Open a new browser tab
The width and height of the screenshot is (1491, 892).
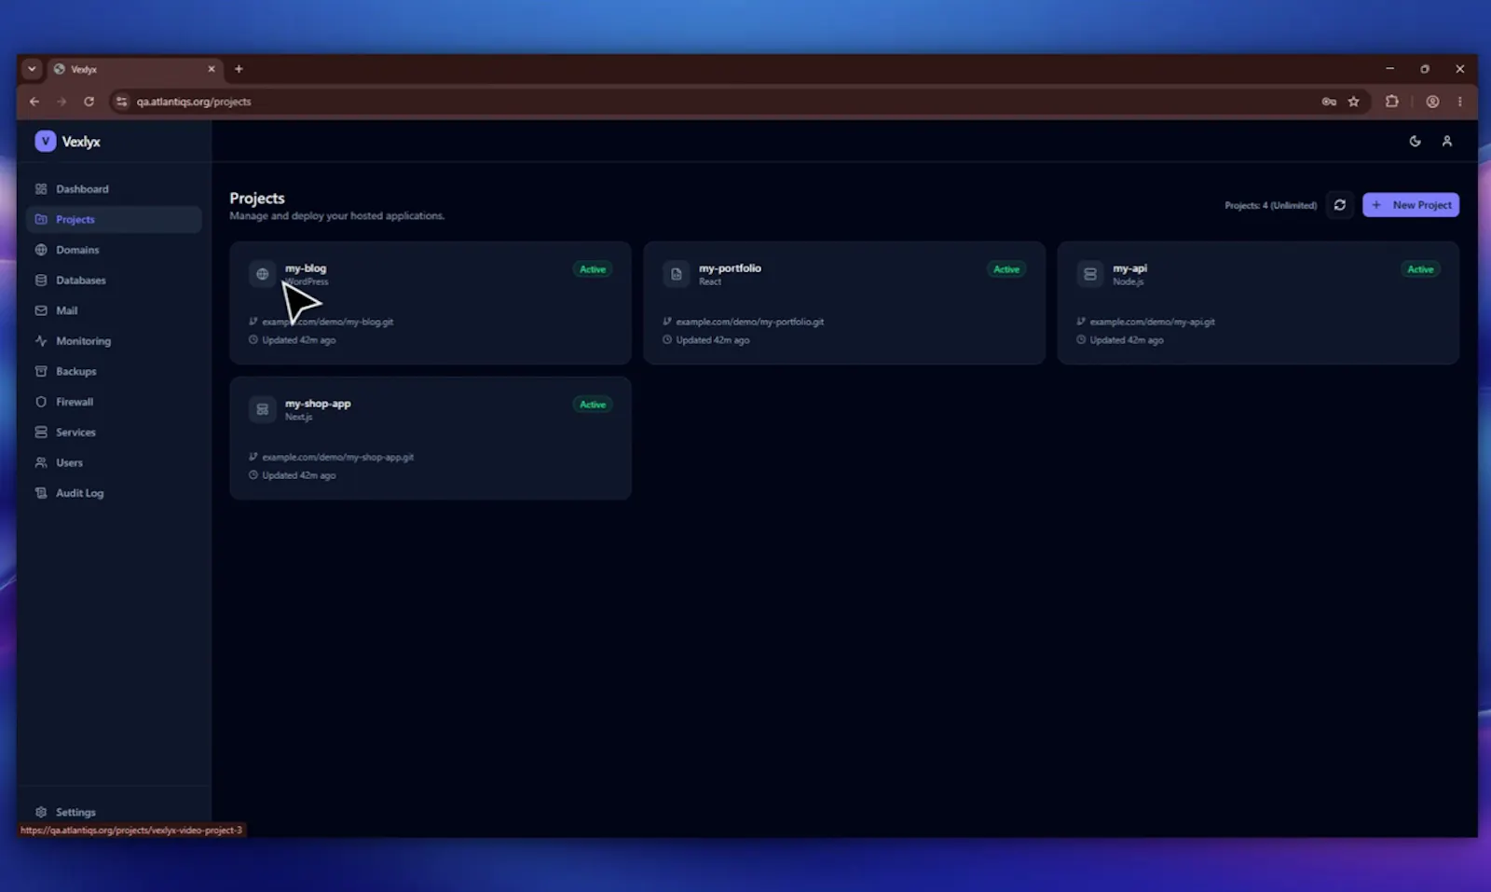(239, 69)
